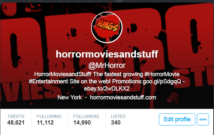
Task: Open the @MrHorror handle link
Action: (x=107, y=65)
